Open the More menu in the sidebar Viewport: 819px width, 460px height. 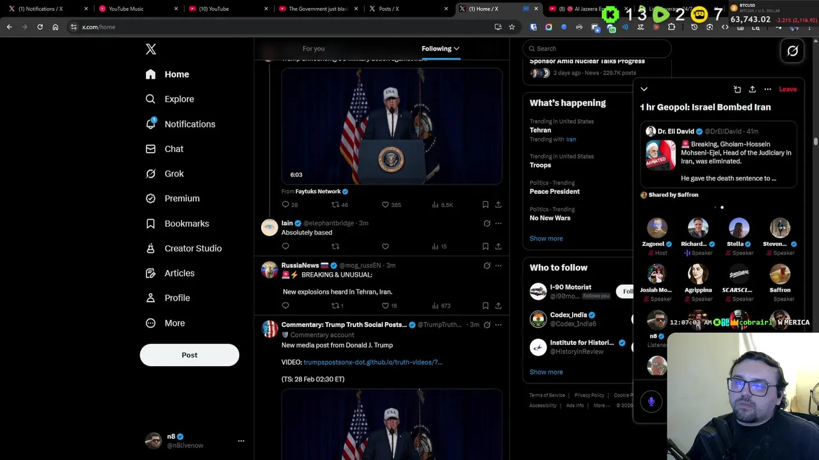[165, 323]
